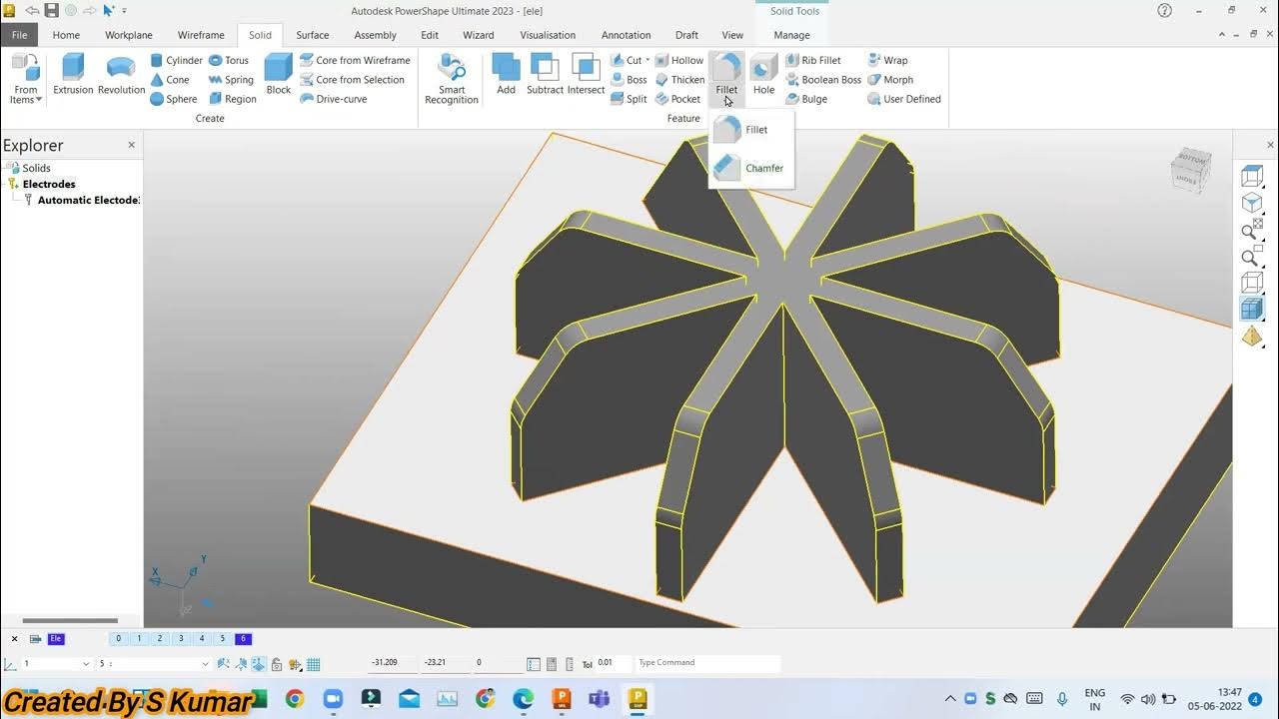The image size is (1279, 719).
Task: Click the wireframe view cube icon
Action: [1252, 283]
